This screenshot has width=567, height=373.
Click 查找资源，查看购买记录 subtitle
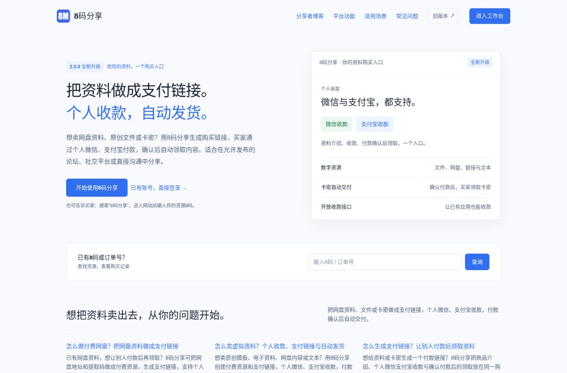point(103,266)
